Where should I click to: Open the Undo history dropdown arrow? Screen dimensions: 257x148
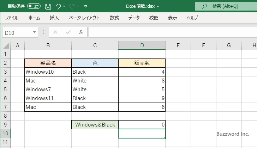(64, 6)
